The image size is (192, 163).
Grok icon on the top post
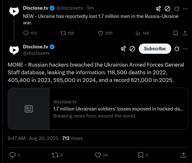pyautogui.click(x=177, y=9)
